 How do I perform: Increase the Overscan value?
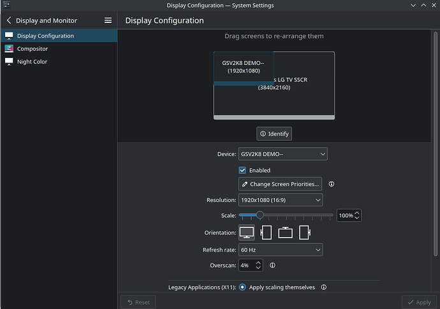coord(258,262)
